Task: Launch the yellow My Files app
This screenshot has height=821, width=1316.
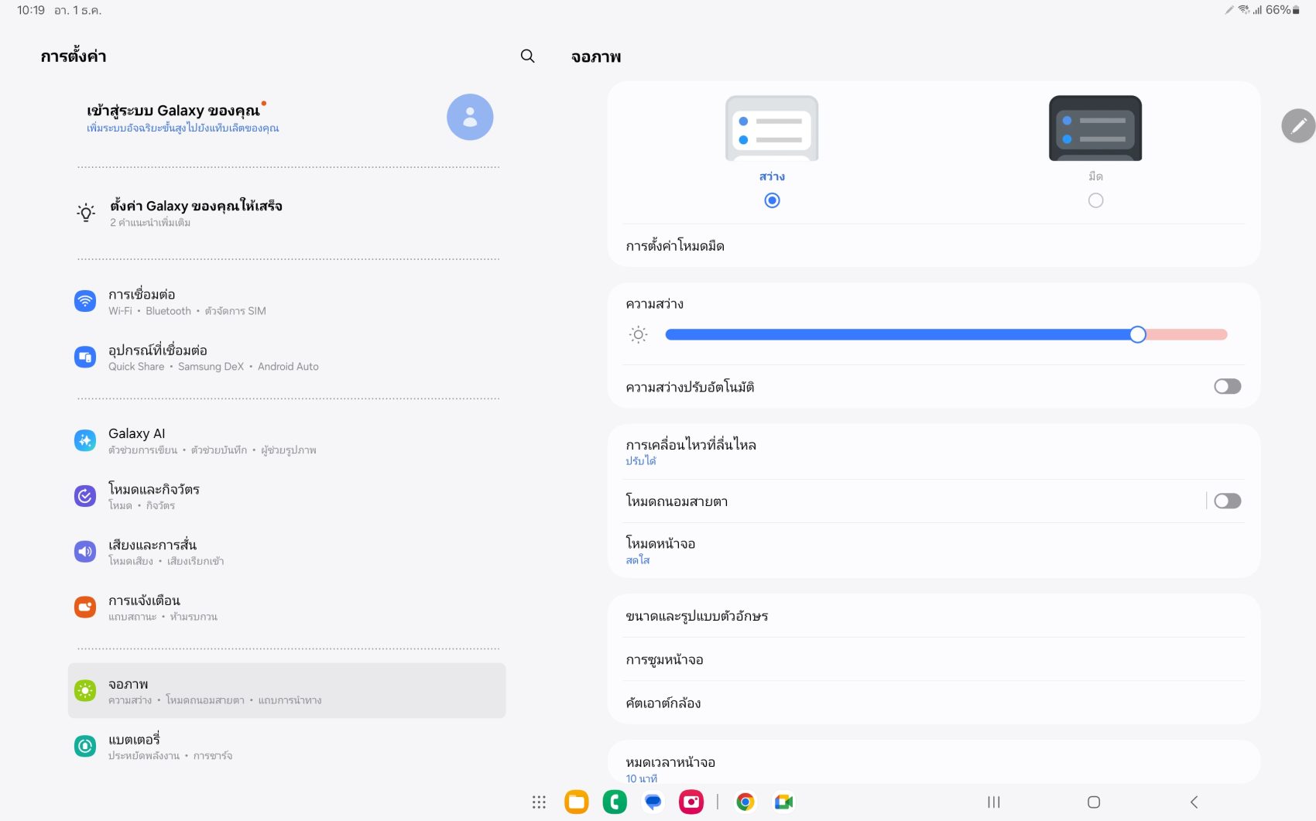Action: [x=577, y=802]
